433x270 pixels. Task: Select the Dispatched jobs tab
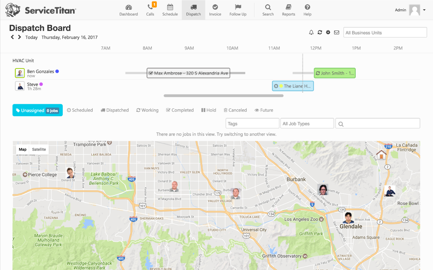115,110
